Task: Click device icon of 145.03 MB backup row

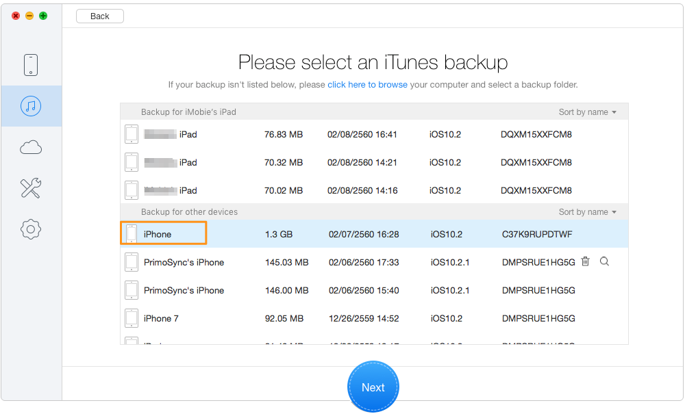Action: click(132, 262)
